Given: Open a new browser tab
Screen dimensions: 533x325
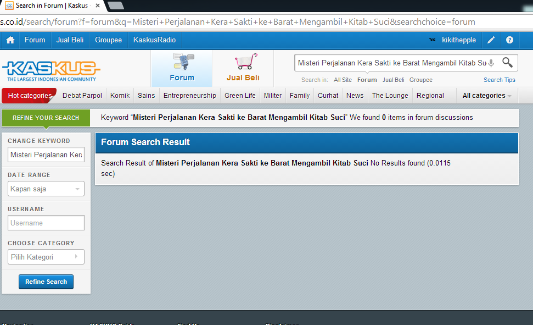Looking at the screenshot, I should click(x=116, y=5).
